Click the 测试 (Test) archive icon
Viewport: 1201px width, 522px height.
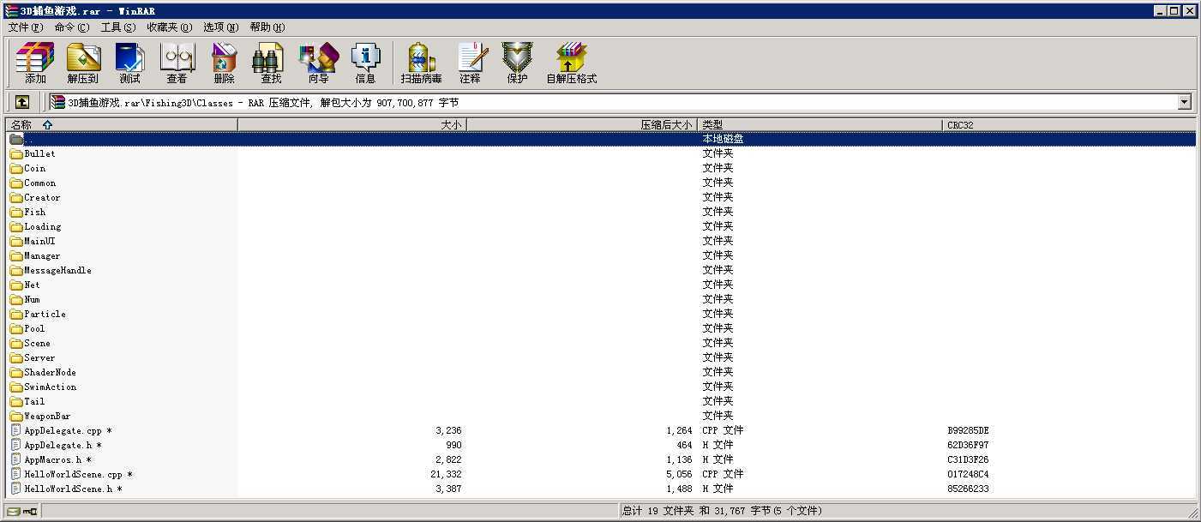point(129,63)
